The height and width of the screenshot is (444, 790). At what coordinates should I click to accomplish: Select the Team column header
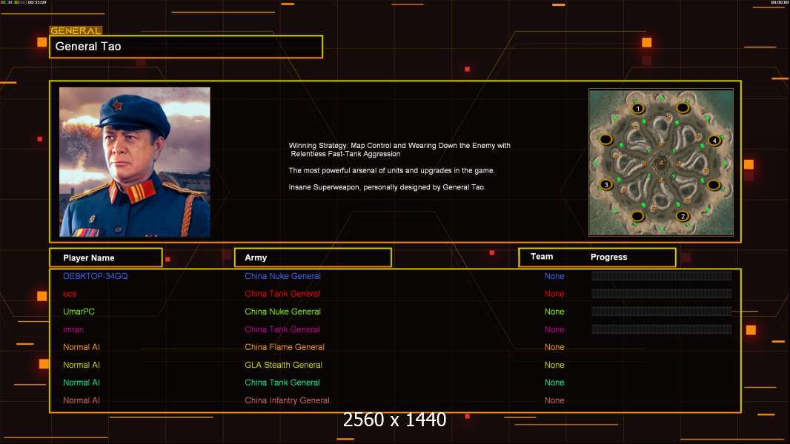[x=542, y=257]
